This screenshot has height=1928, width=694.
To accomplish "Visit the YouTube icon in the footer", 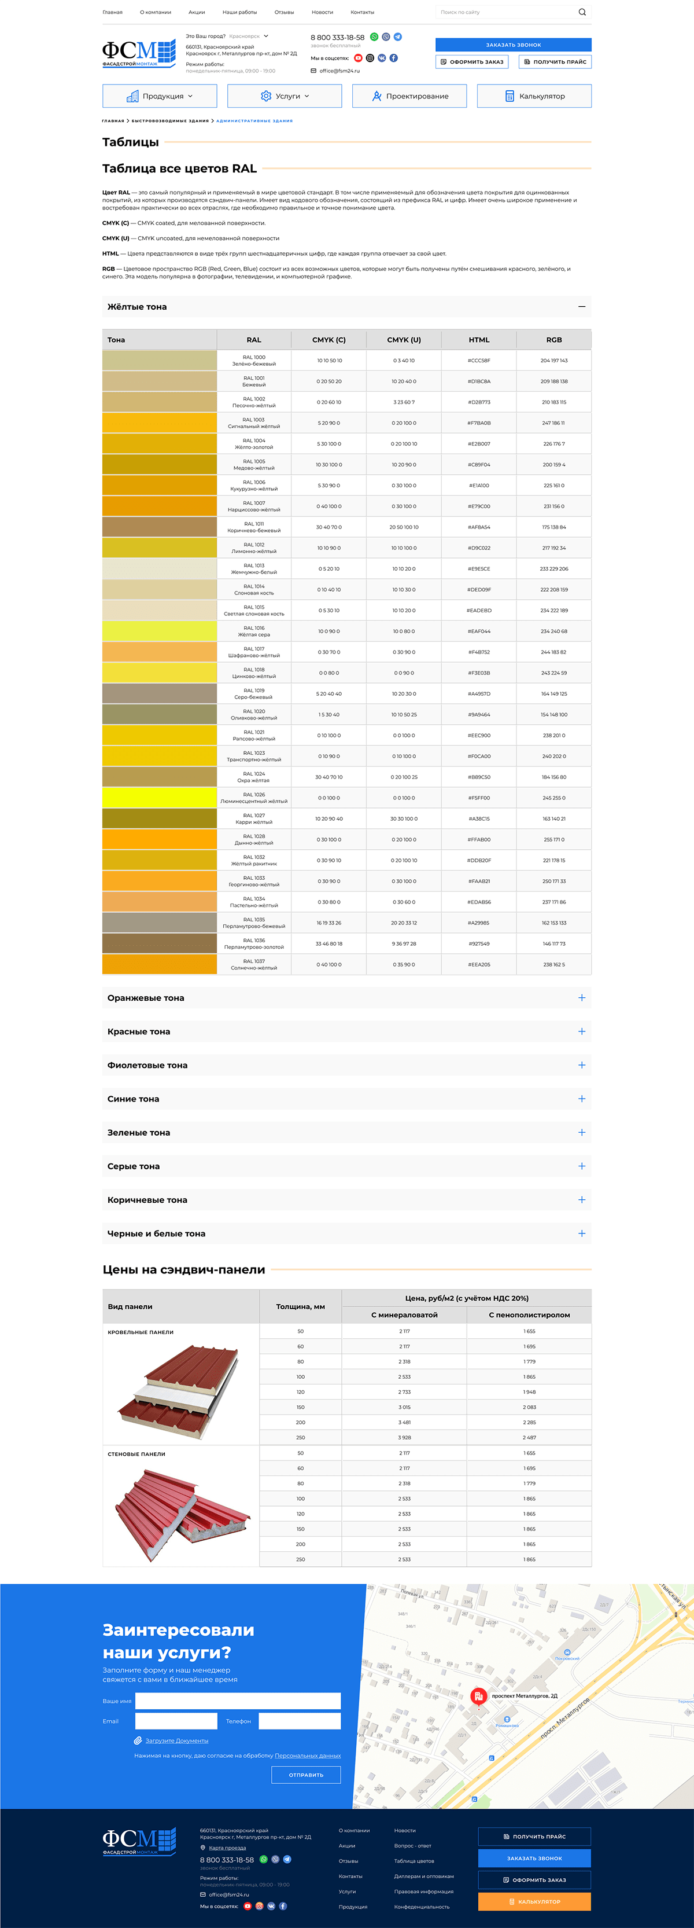I will (x=248, y=1905).
